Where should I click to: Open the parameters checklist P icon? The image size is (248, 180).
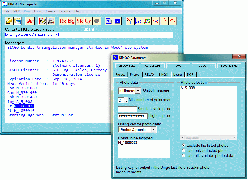[x=51, y=21]
